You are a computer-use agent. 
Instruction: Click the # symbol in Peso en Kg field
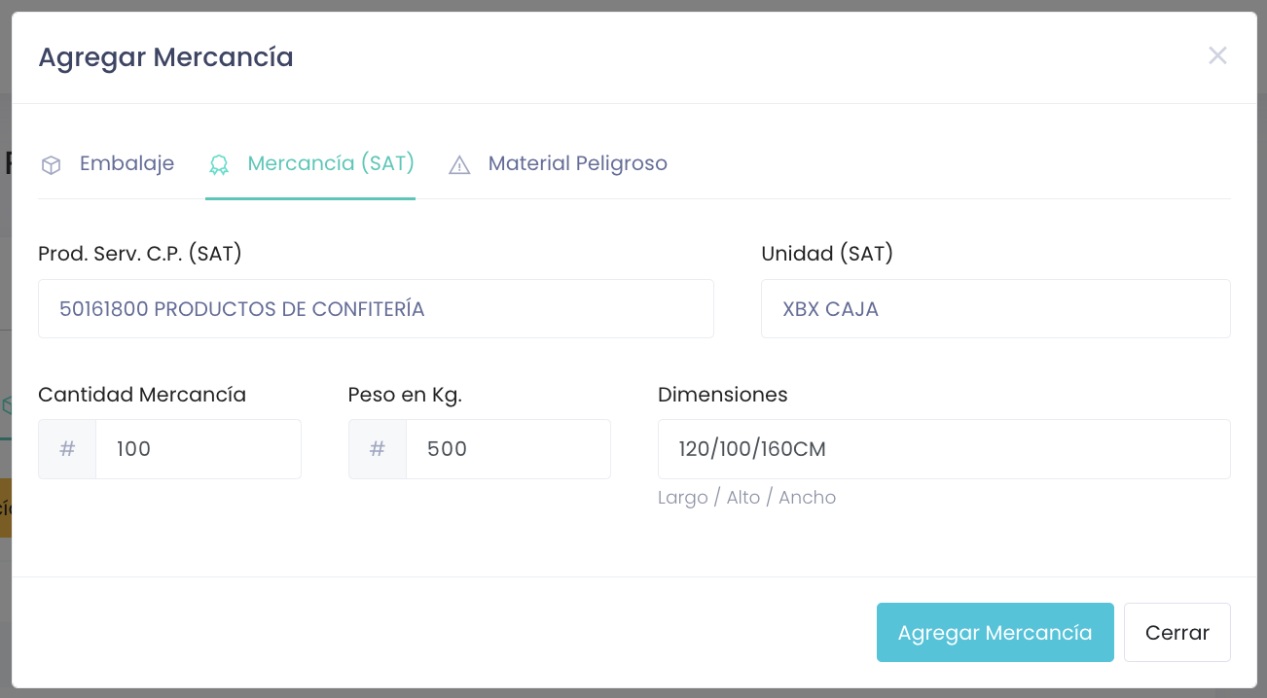[x=377, y=448]
